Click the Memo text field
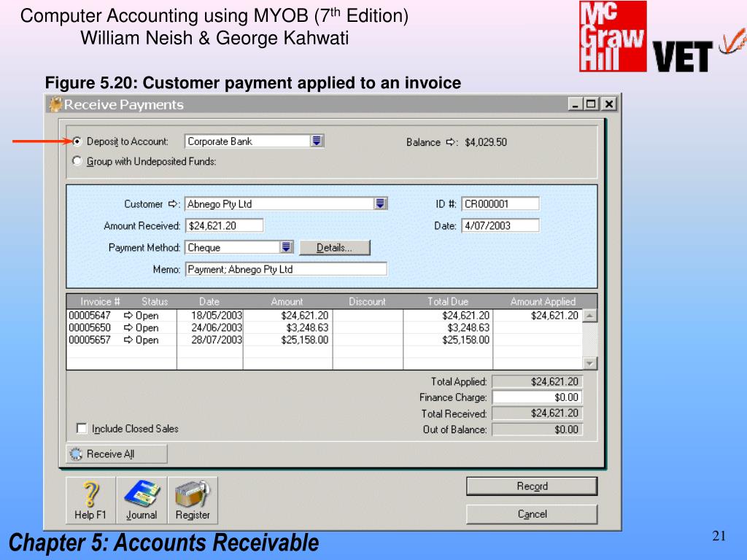The height and width of the screenshot is (560, 747). point(286,270)
